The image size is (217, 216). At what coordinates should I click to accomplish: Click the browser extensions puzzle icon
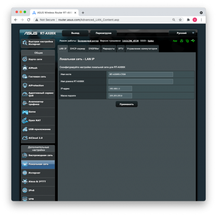(x=188, y=20)
